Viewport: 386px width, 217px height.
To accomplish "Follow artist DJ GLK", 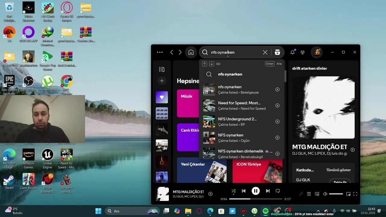I will [340, 182].
